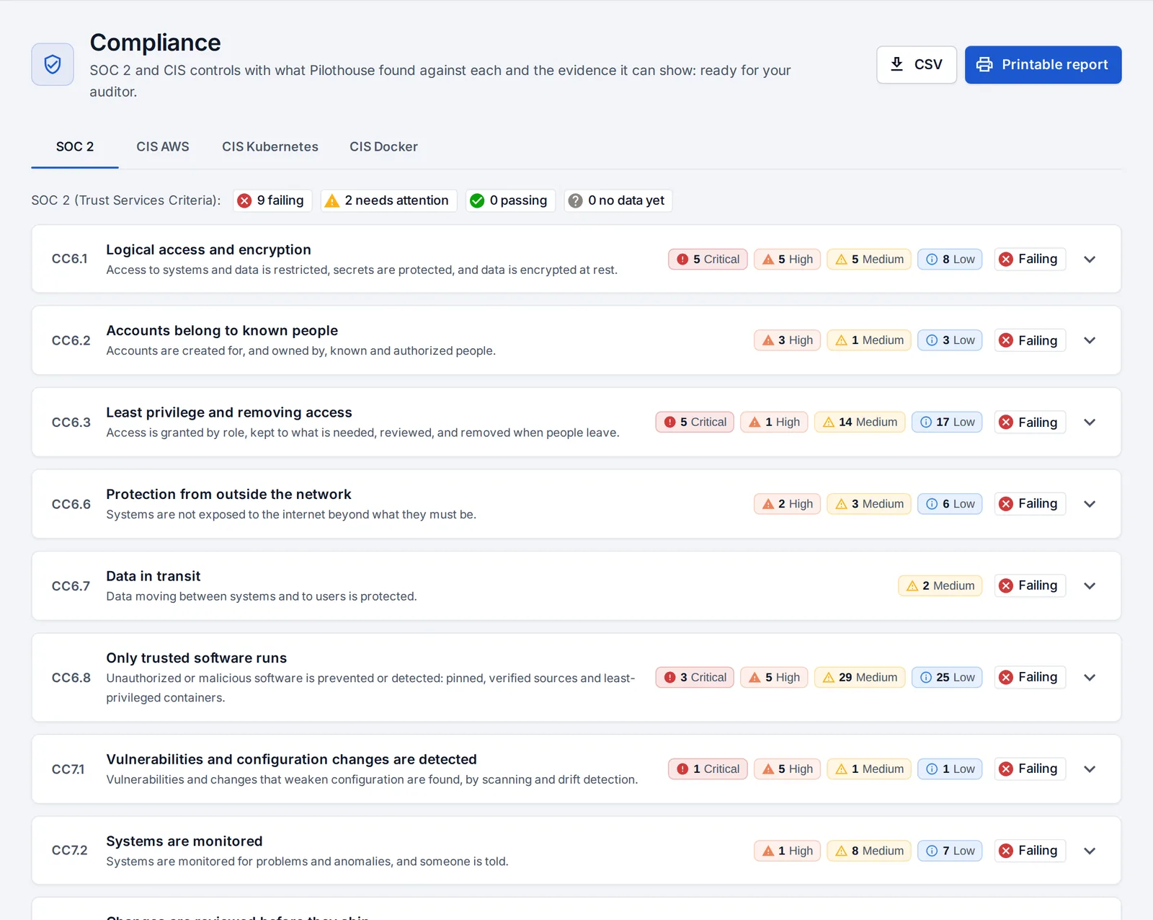
Task: Click the 29 Medium badge in CC6.8
Action: tap(860, 678)
